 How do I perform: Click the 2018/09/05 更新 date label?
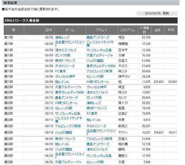tap(157, 13)
